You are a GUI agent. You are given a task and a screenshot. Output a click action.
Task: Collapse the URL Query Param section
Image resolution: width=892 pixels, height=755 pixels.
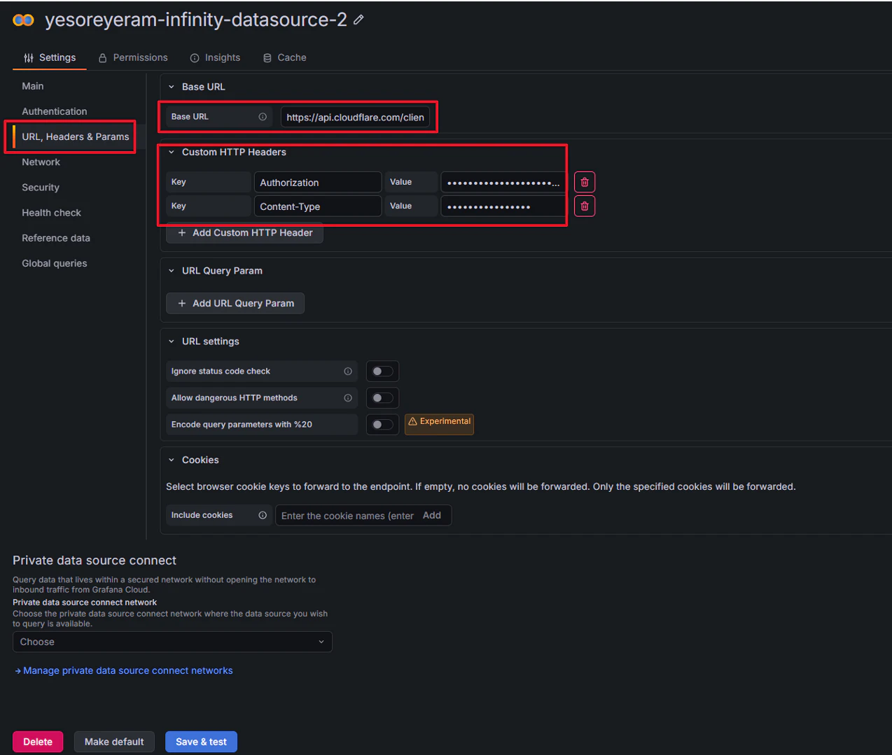172,271
